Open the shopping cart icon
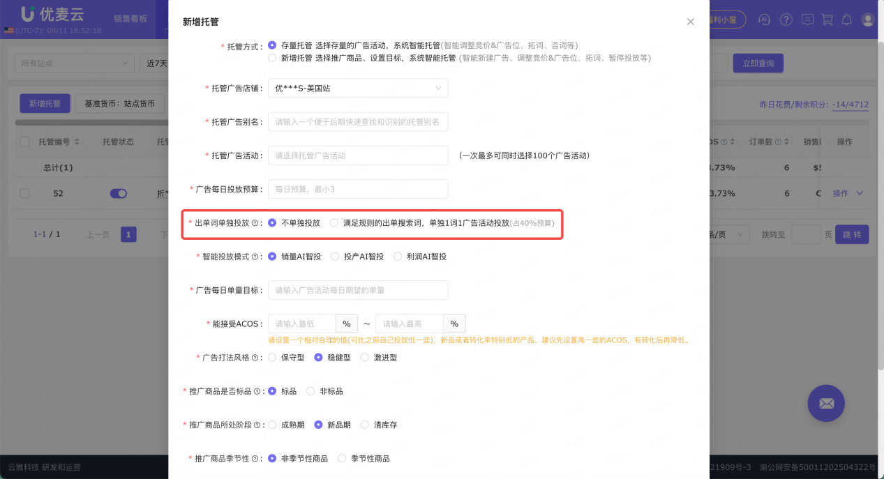The height and width of the screenshot is (479, 884). coord(827,20)
